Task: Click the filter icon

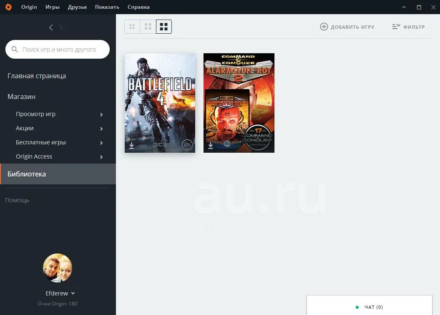Action: click(396, 27)
